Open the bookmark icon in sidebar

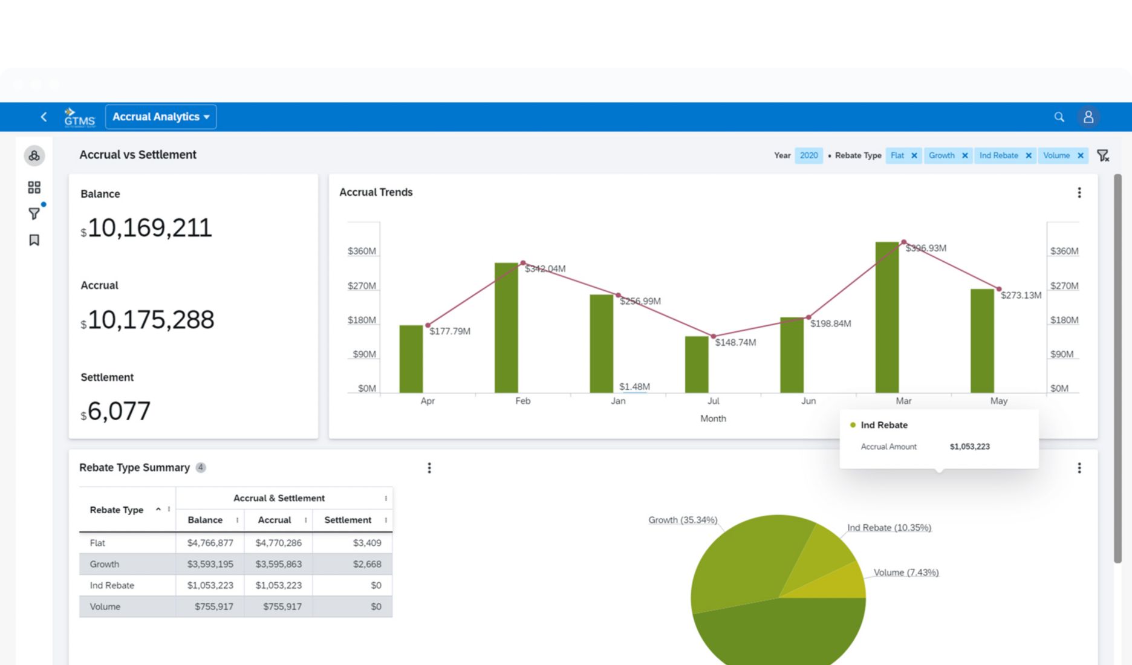coord(34,240)
